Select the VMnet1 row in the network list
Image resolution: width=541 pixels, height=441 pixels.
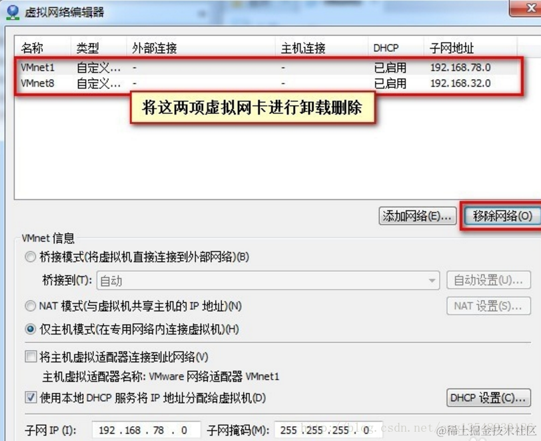coord(266,67)
